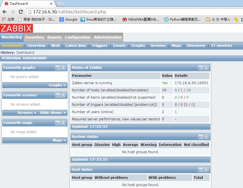
Task: Open Status of Zabbix widget menu icon
Action: click(201, 68)
